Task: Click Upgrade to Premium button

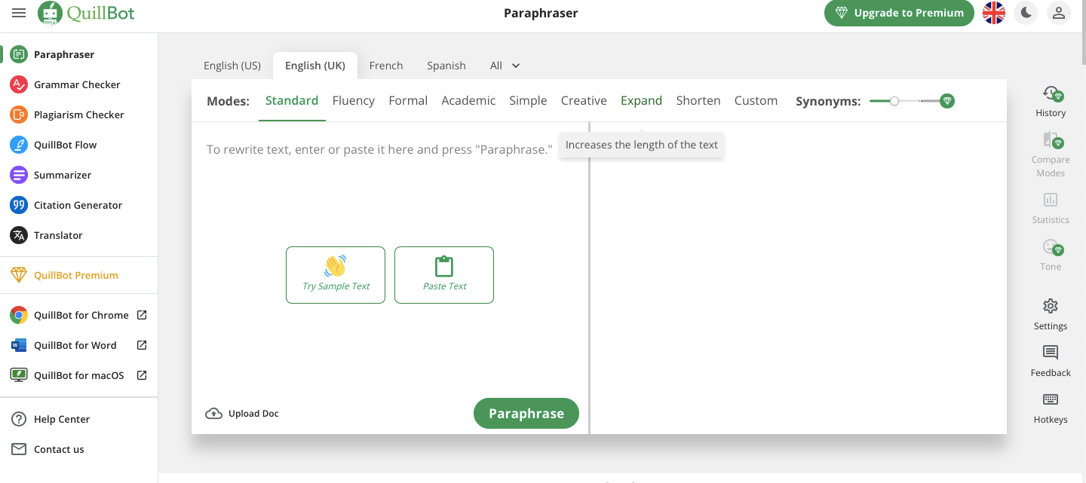Action: coord(899,13)
